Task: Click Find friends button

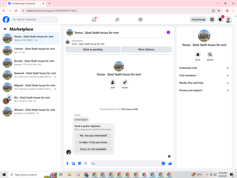Action: tap(199, 19)
